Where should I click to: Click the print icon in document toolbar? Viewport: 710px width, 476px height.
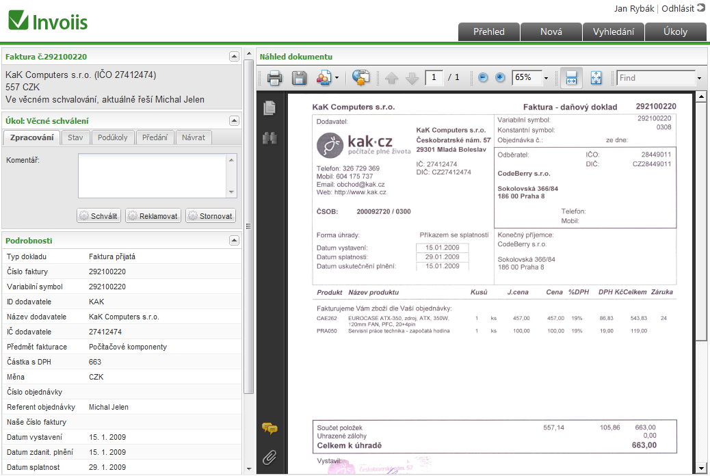point(274,78)
